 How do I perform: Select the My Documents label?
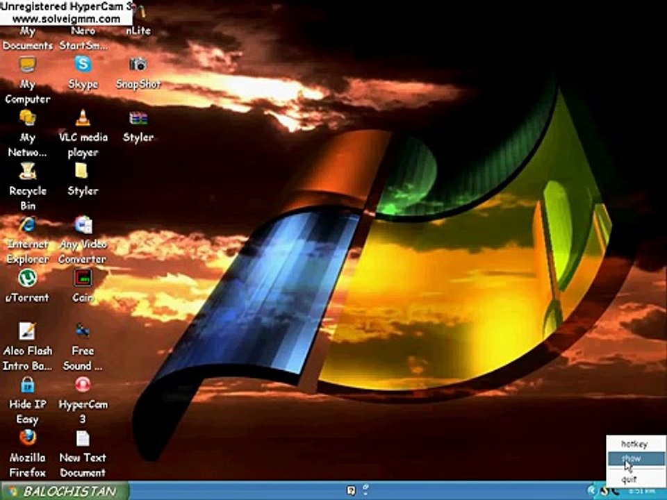[x=28, y=37]
